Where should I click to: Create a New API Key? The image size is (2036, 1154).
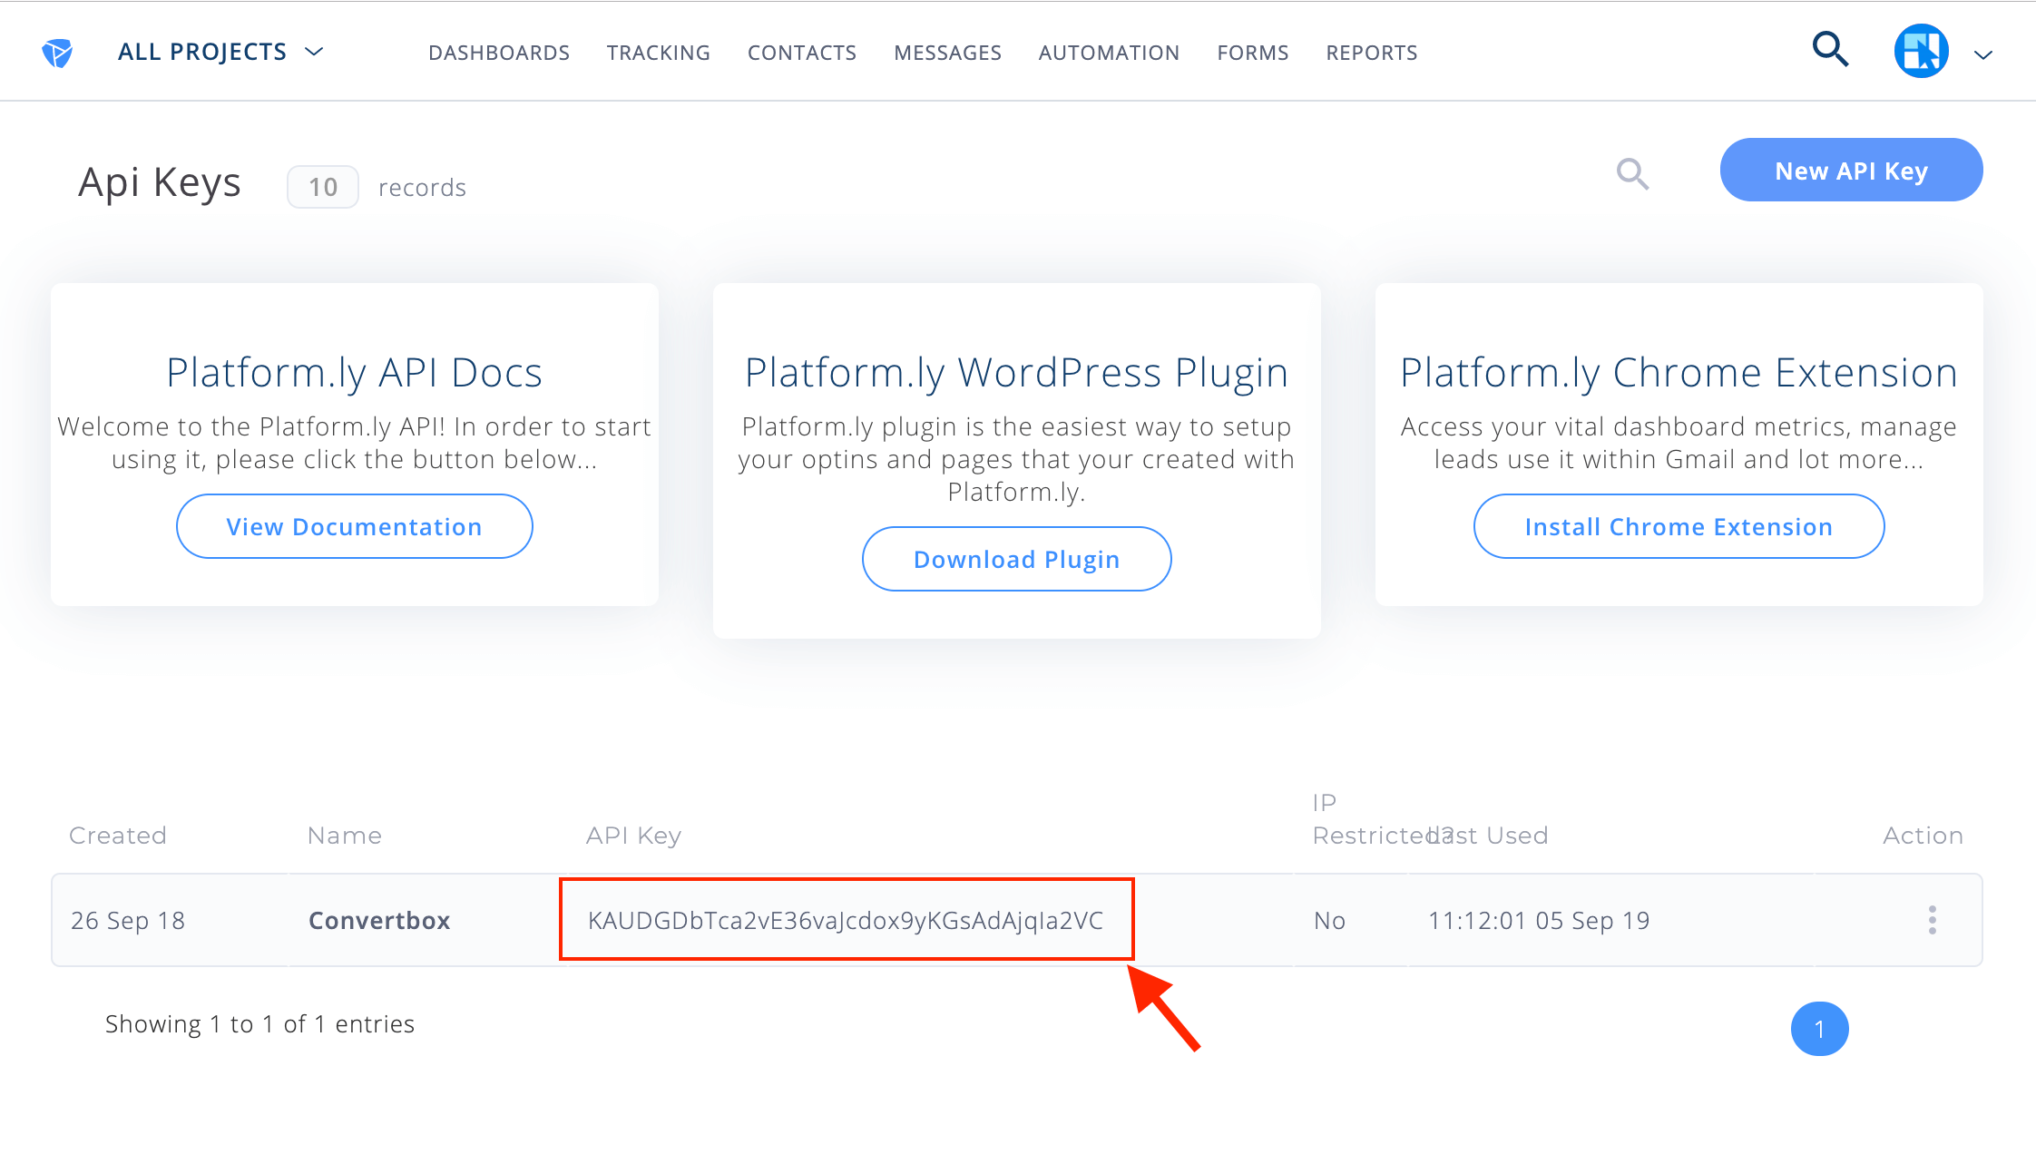(1851, 170)
